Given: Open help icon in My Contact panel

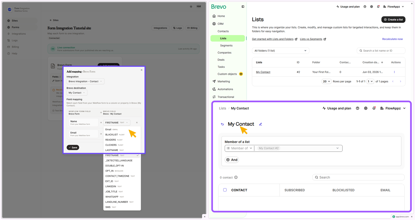Looking at the screenshot, I should [x=357, y=108].
